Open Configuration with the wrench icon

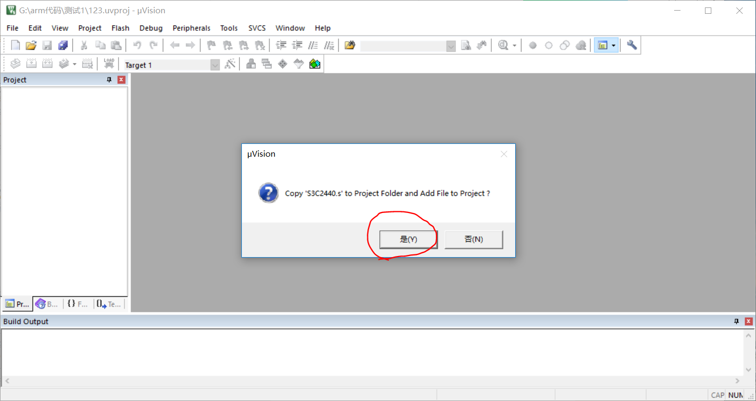[x=632, y=45]
